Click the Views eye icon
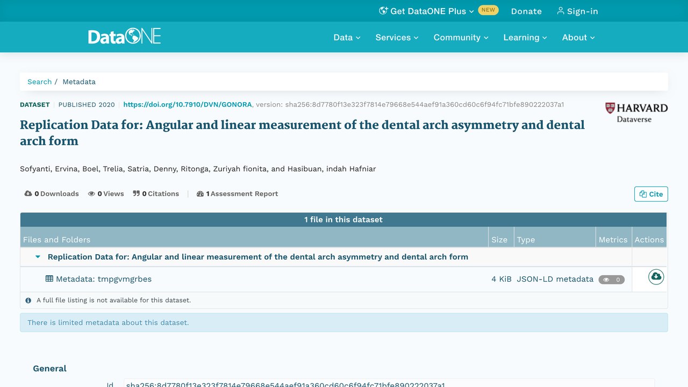Screen dimensions: 688x387 [x=91, y=193]
